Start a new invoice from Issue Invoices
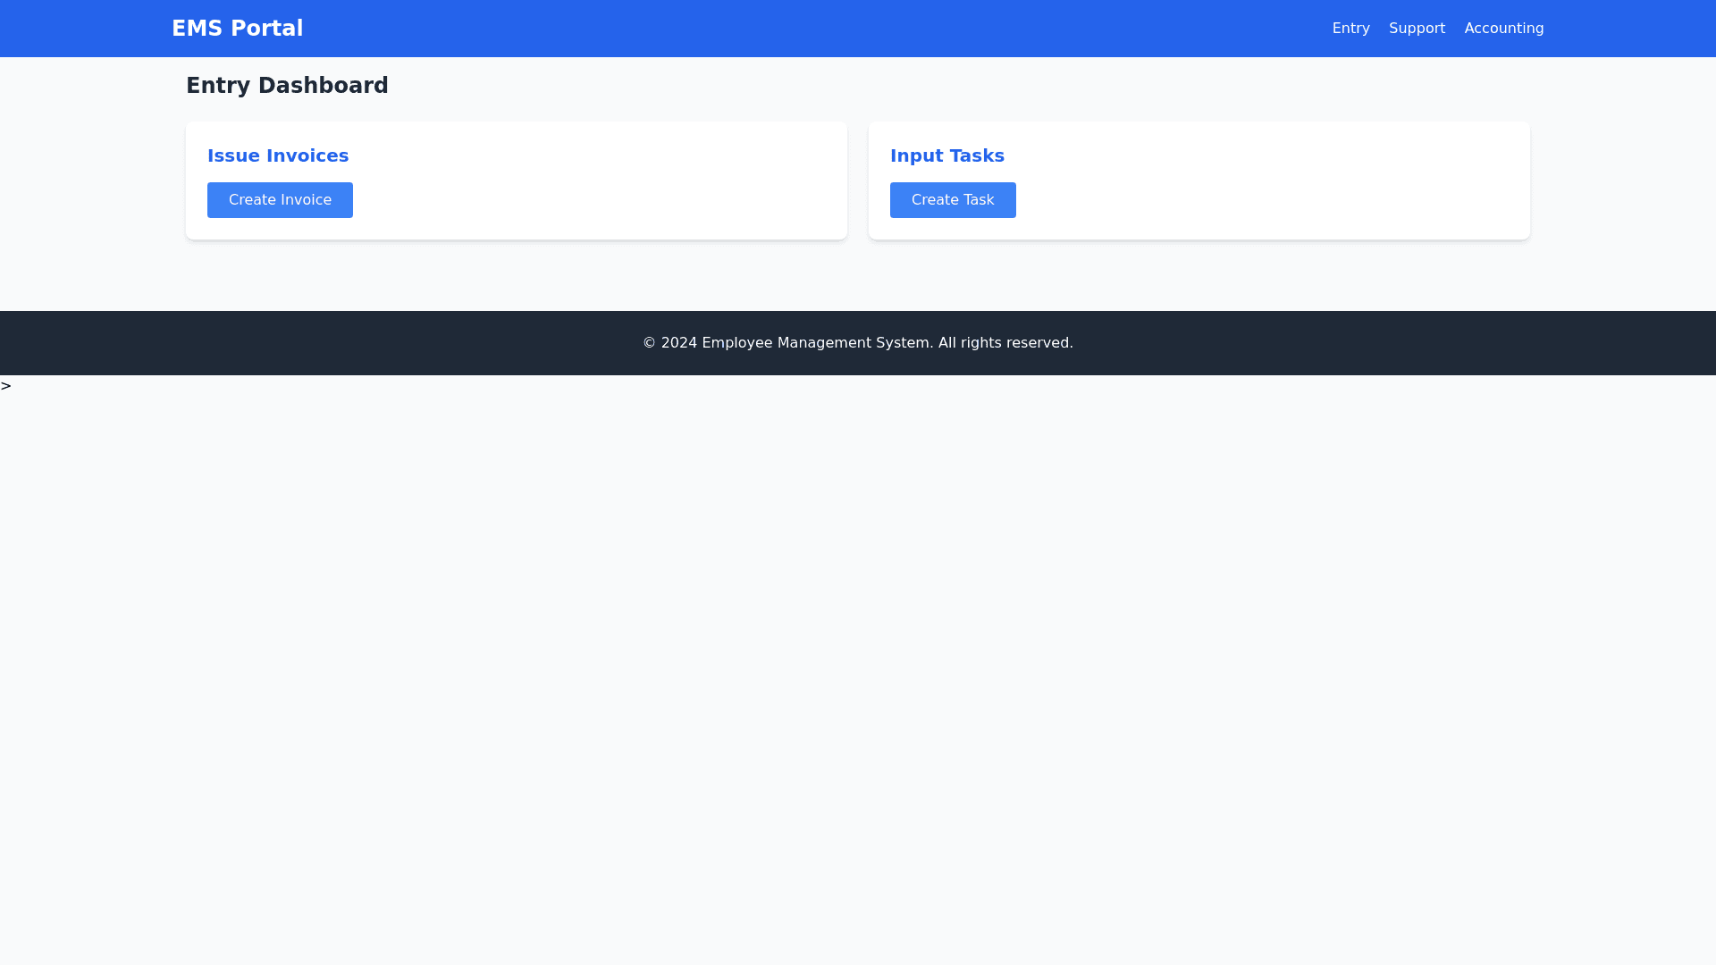 tap(280, 199)
